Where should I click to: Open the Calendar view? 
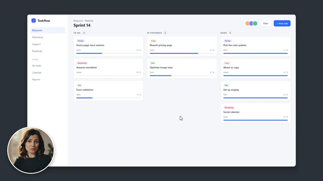point(37,73)
